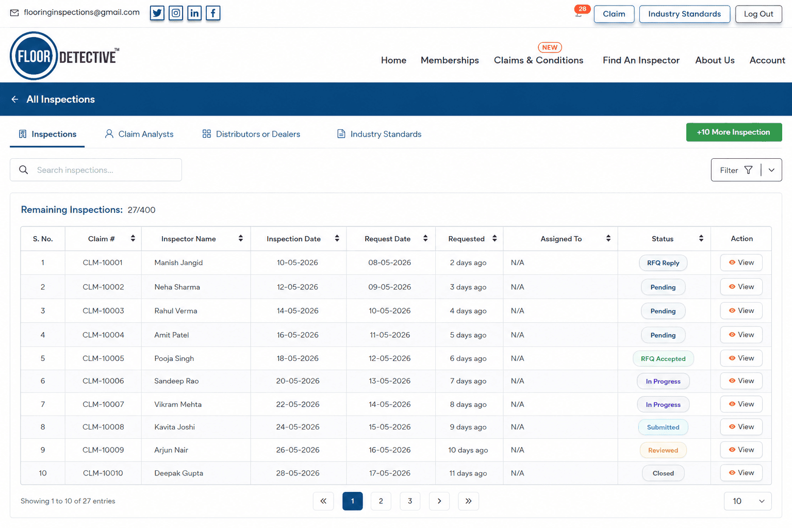Viewport: 792px width, 528px height.
Task: Open the rows-per-page dropdown showing 10
Action: coord(748,501)
